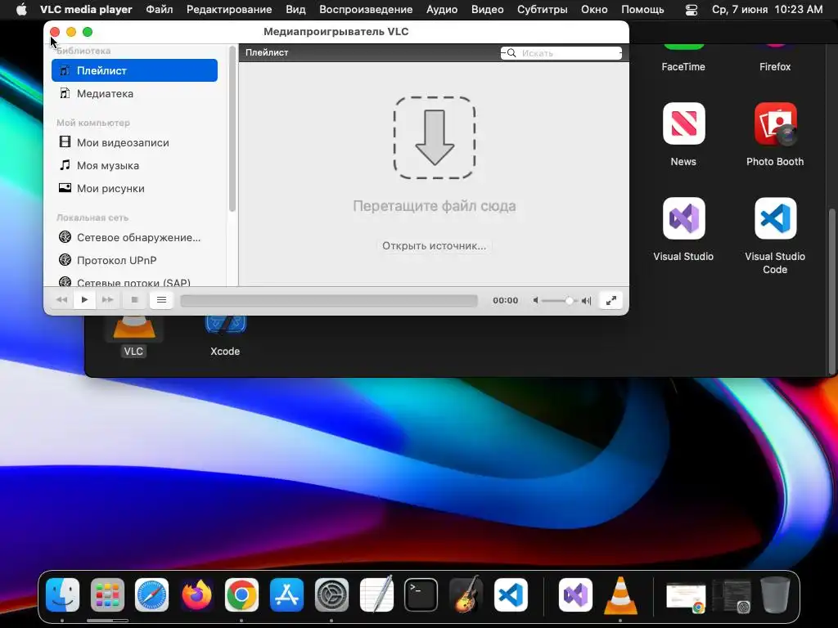Set full volume with loud speaker icon
Screen dimensions: 838x628
pos(586,301)
